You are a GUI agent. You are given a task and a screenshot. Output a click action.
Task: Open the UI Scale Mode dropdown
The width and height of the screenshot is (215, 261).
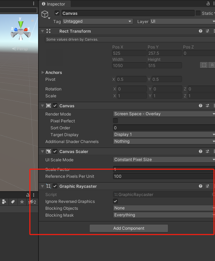pyautogui.click(x=164, y=160)
